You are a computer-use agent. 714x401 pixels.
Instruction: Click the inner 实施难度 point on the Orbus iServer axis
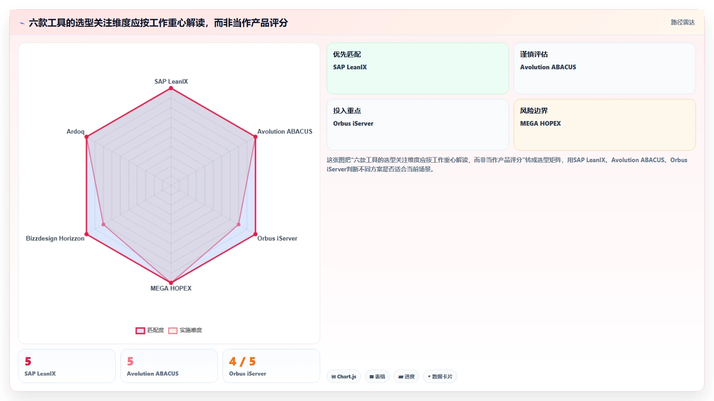coord(239,225)
